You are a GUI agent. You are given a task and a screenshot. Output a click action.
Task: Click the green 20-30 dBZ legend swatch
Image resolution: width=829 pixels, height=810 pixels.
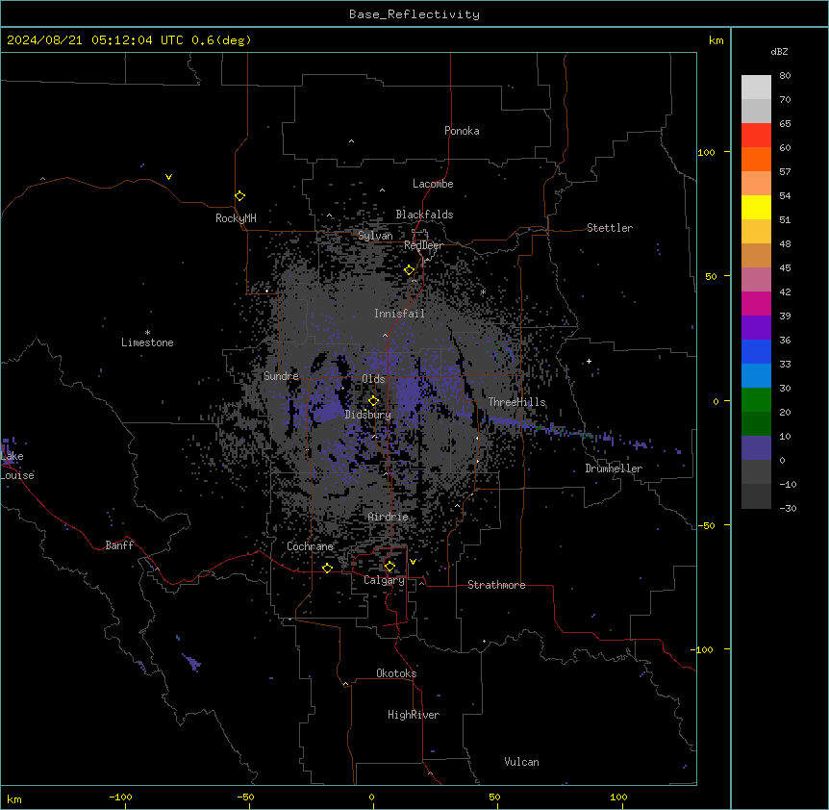(756, 400)
